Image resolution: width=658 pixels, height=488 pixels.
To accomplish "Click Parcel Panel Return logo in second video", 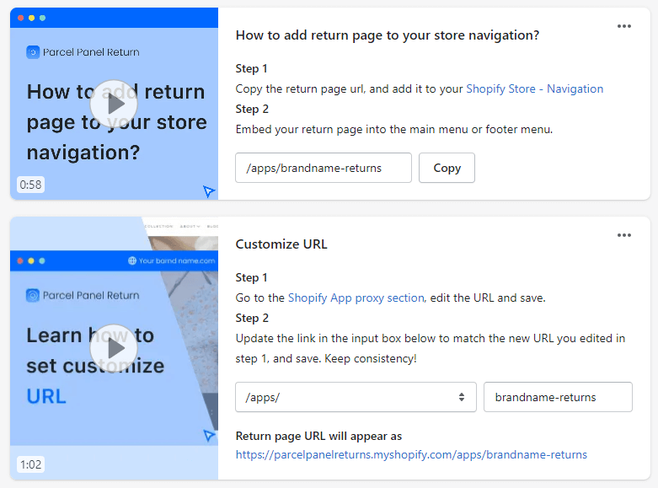I will (x=33, y=296).
